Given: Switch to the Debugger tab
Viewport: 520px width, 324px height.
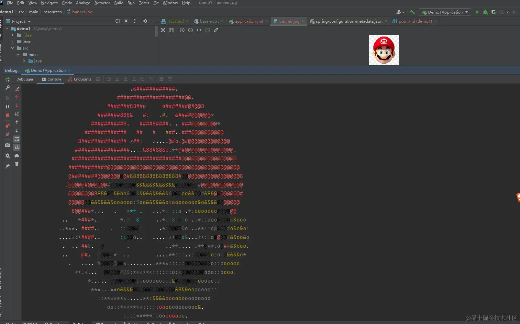Looking at the screenshot, I should [25, 79].
